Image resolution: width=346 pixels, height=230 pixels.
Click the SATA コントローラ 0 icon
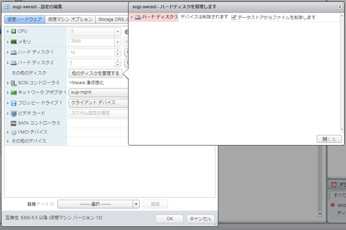click(x=14, y=123)
